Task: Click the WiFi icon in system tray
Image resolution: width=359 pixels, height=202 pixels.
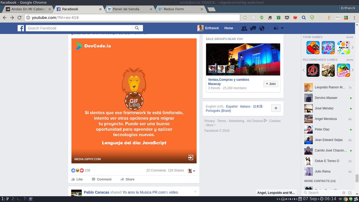Action: [x=340, y=199]
